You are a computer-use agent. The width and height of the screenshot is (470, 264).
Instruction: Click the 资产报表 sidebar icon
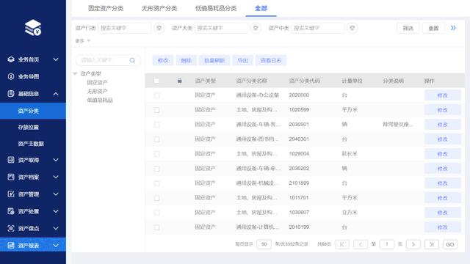pyautogui.click(x=11, y=245)
